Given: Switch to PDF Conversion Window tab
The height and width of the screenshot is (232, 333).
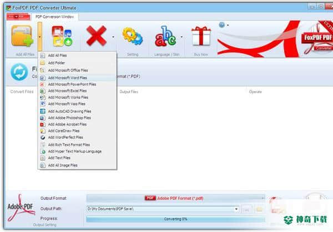Looking at the screenshot, I should click(54, 17).
